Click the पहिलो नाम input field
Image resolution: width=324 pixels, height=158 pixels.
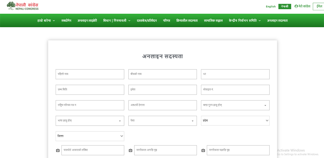click(x=90, y=74)
